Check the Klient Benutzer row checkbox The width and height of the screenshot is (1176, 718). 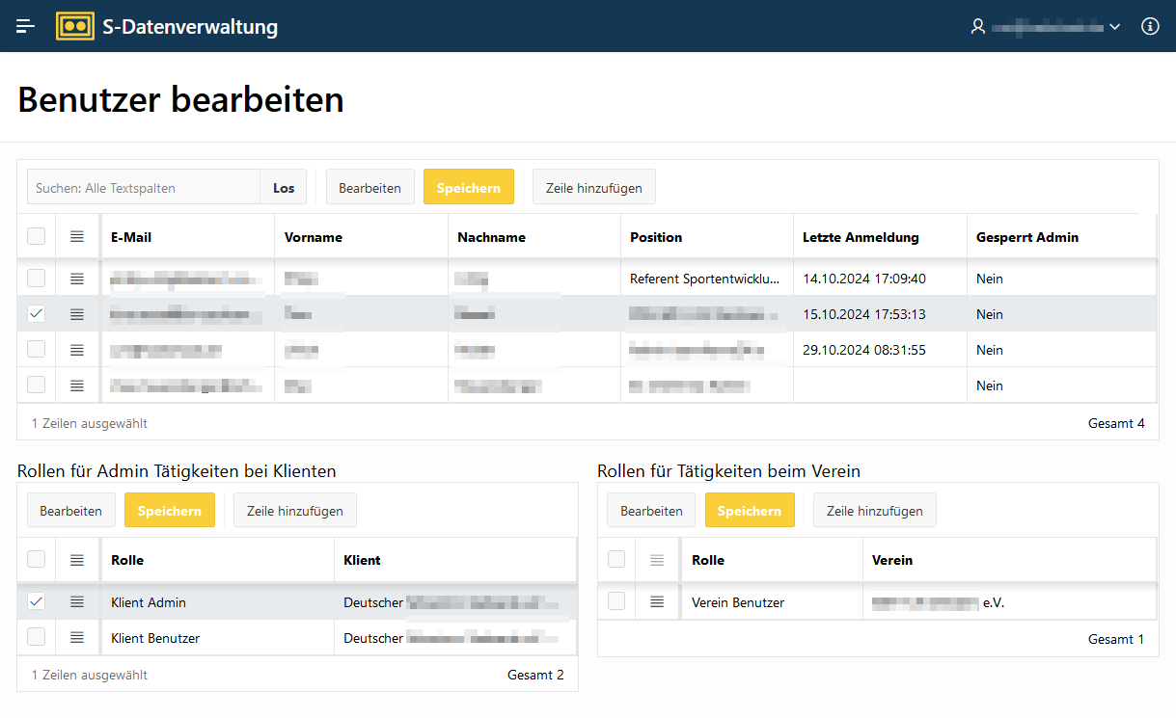(x=36, y=638)
